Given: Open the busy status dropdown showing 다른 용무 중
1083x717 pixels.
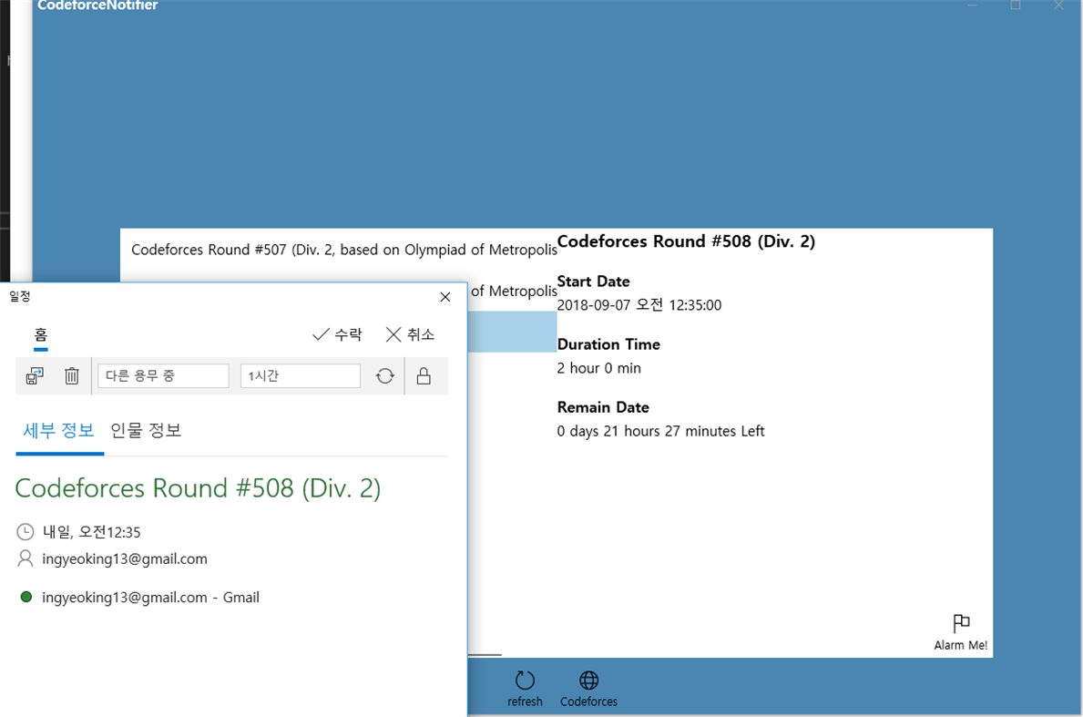Looking at the screenshot, I should tap(163, 374).
